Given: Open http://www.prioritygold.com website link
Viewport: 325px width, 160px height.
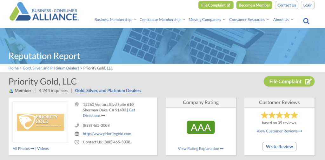Looking at the screenshot, I should (107, 134).
